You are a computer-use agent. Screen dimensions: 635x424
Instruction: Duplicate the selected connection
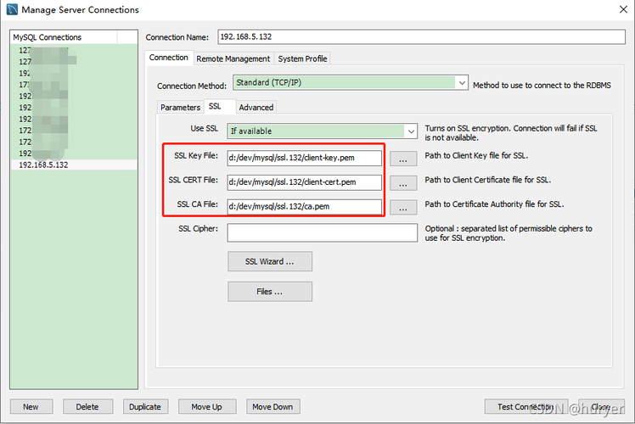pyautogui.click(x=145, y=406)
